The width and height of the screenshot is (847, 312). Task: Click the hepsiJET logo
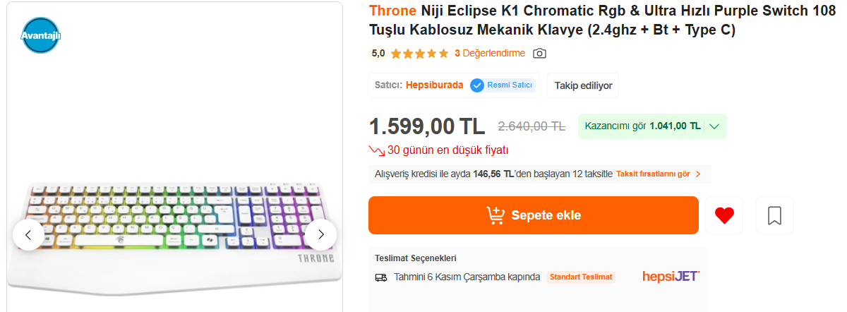pyautogui.click(x=671, y=276)
